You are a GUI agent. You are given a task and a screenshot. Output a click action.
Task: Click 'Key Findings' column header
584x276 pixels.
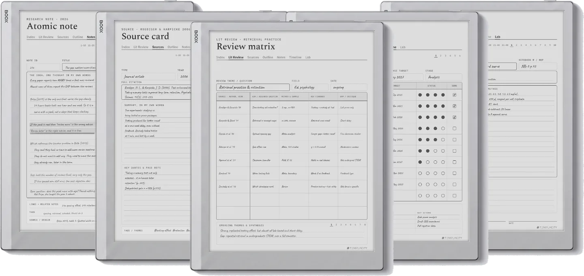(323, 97)
